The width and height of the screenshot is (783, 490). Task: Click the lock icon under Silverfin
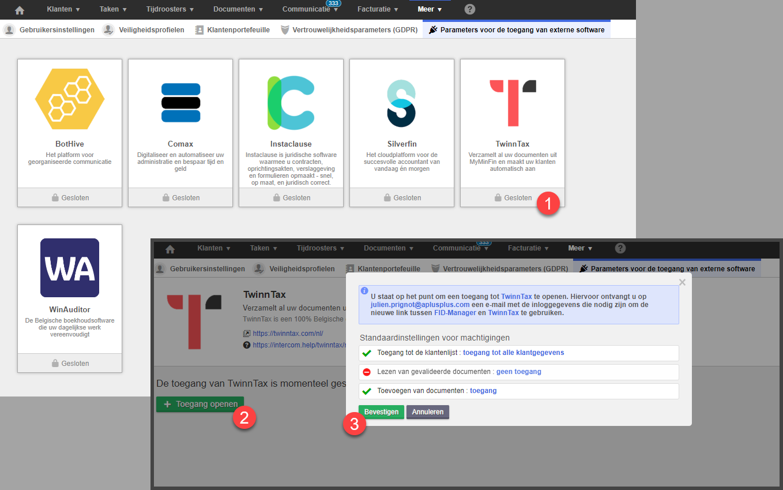coord(387,197)
